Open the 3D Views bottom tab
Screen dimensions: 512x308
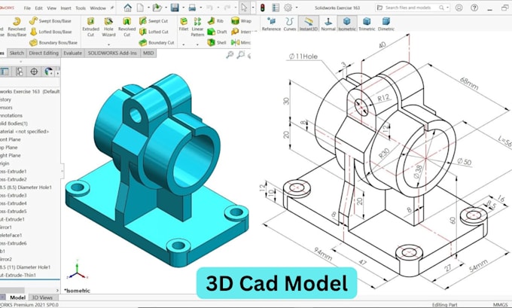(x=42, y=297)
